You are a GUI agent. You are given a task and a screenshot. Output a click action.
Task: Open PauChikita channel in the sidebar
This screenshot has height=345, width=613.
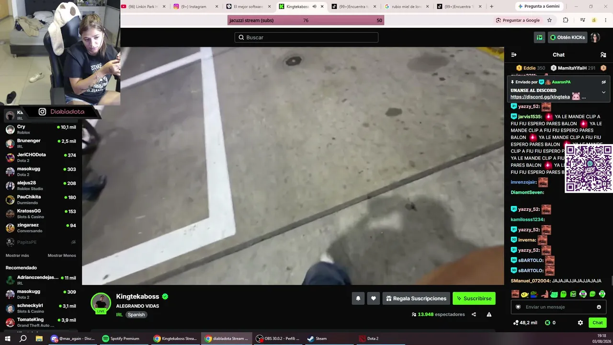point(41,199)
